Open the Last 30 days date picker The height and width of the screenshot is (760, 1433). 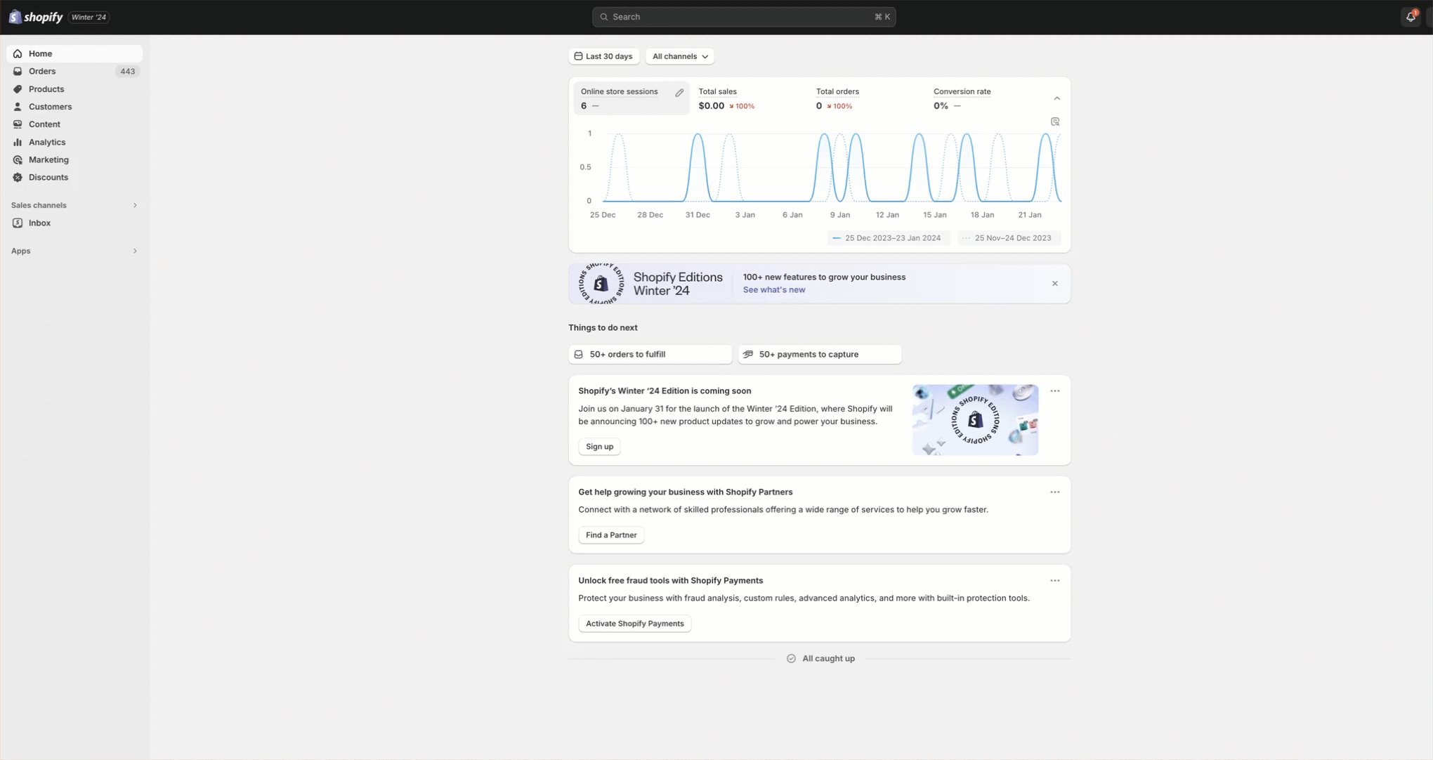tap(604, 56)
